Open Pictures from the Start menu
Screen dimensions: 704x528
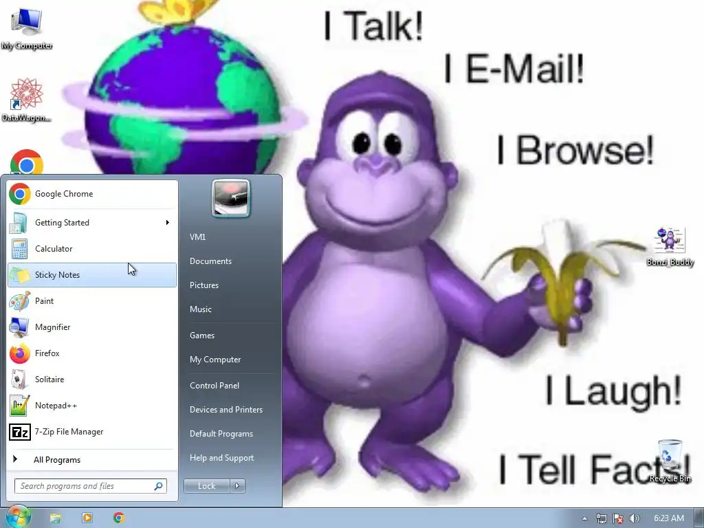pyautogui.click(x=204, y=285)
